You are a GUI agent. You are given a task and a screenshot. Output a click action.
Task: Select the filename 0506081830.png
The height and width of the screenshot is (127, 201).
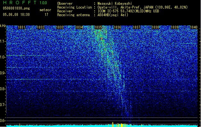[16, 9]
